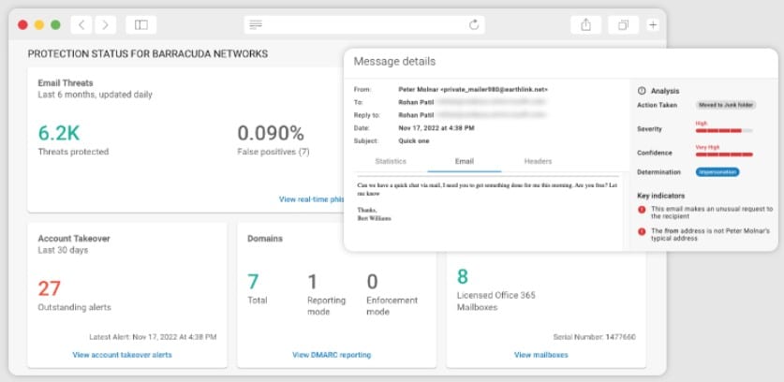Open View real-time phishing link
Viewport: 784px width, 382px height.
point(311,199)
